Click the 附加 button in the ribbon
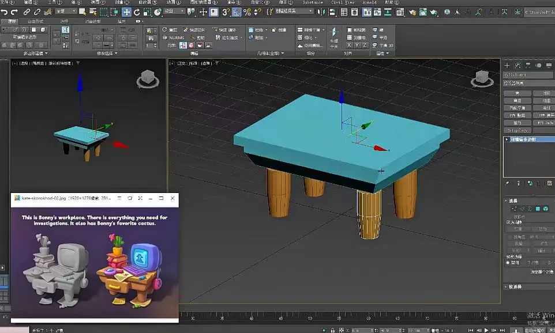The height and width of the screenshot is (333, 555). tap(258, 39)
